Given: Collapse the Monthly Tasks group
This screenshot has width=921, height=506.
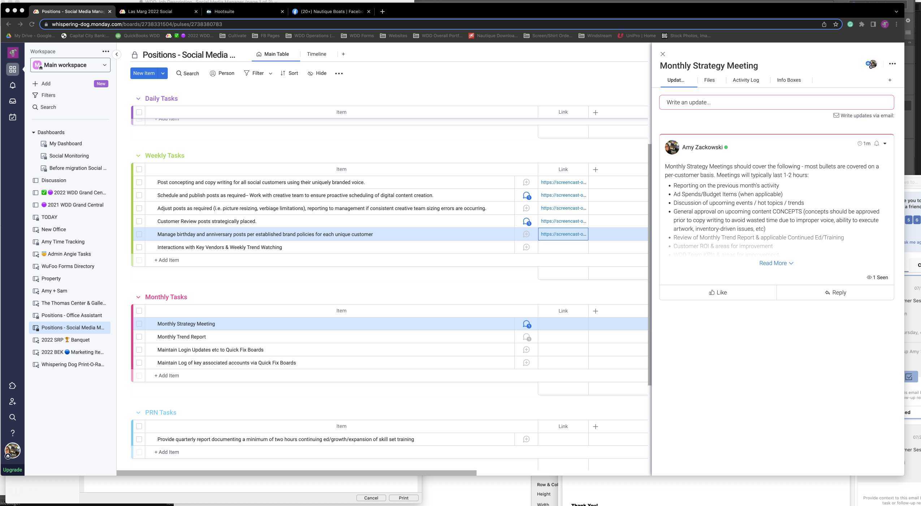Looking at the screenshot, I should coord(138,297).
